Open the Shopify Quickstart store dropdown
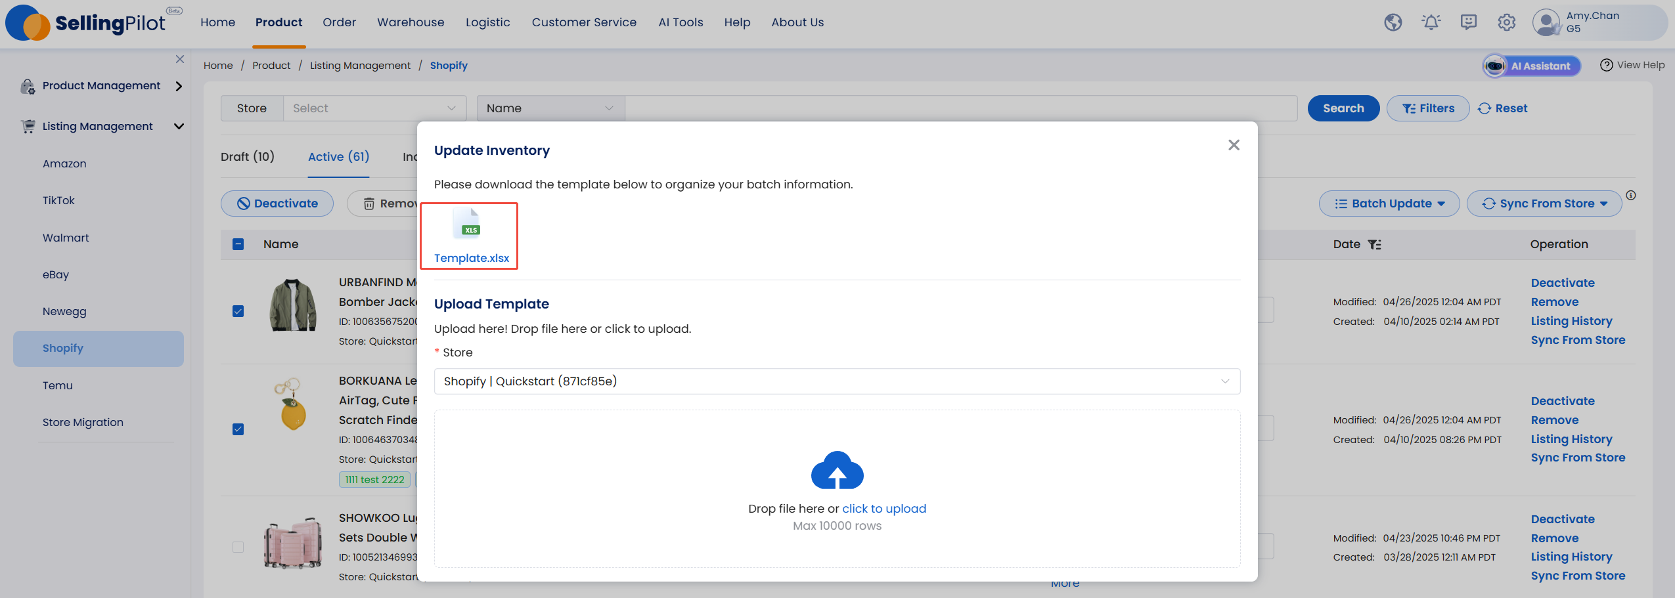 [837, 381]
